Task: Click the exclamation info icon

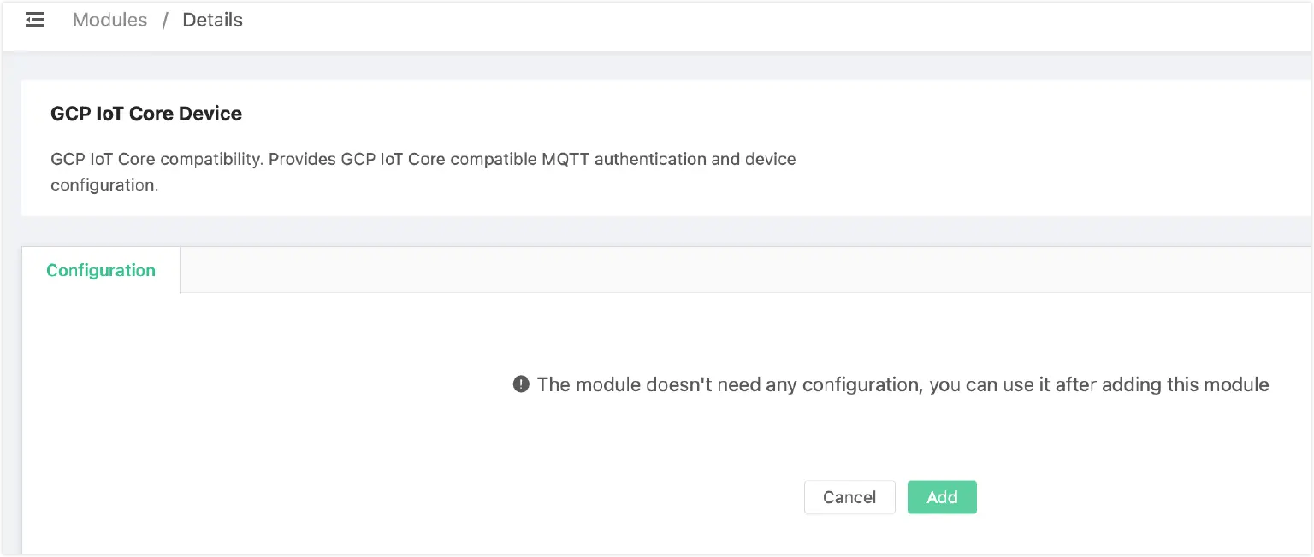Action: [x=521, y=384]
